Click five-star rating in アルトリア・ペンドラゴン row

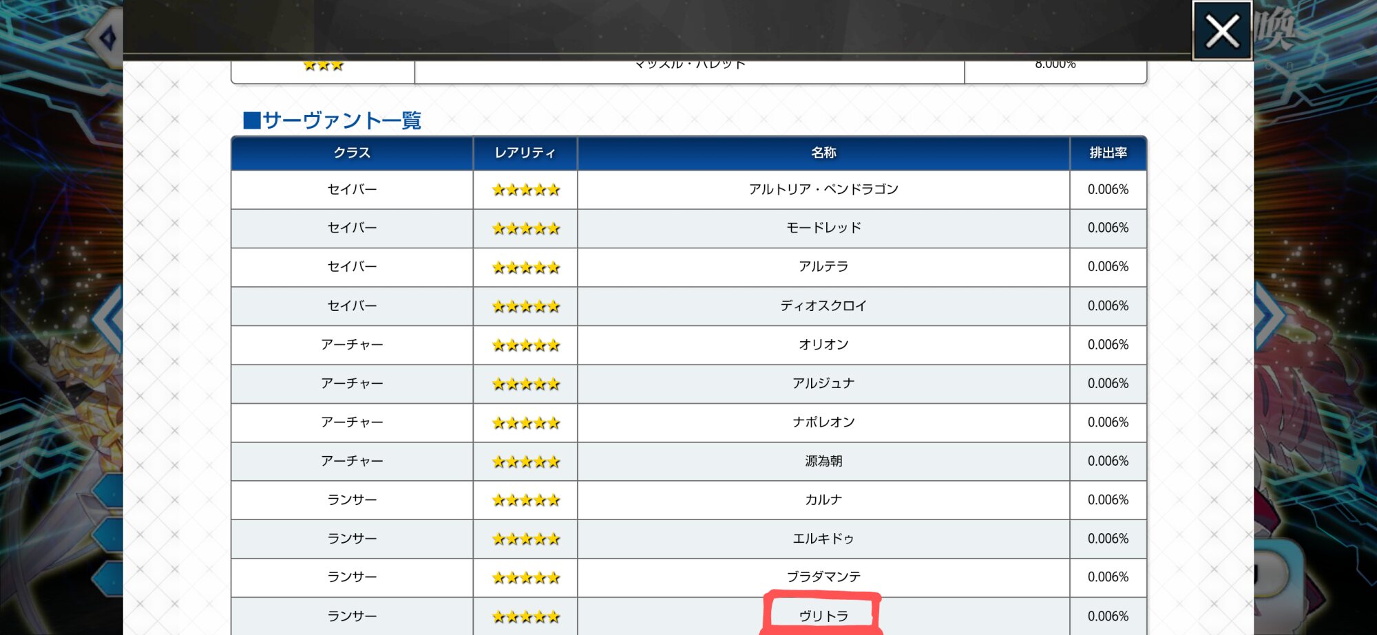(525, 190)
